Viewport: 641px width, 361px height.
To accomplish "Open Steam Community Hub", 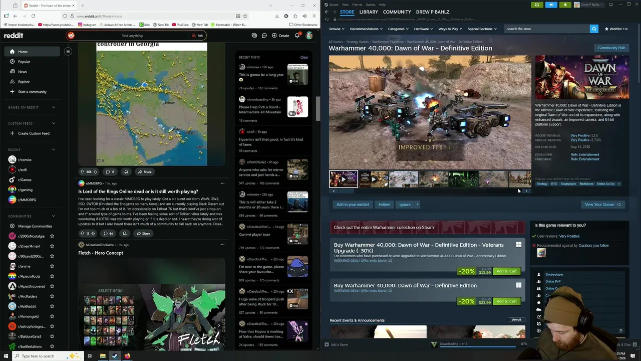I will (611, 48).
